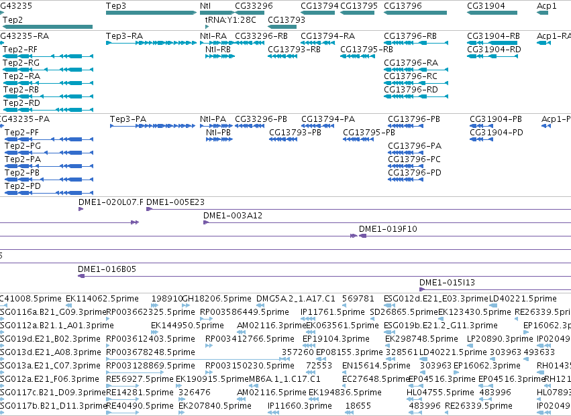Click EST label EN15614.5prime

click(376, 366)
